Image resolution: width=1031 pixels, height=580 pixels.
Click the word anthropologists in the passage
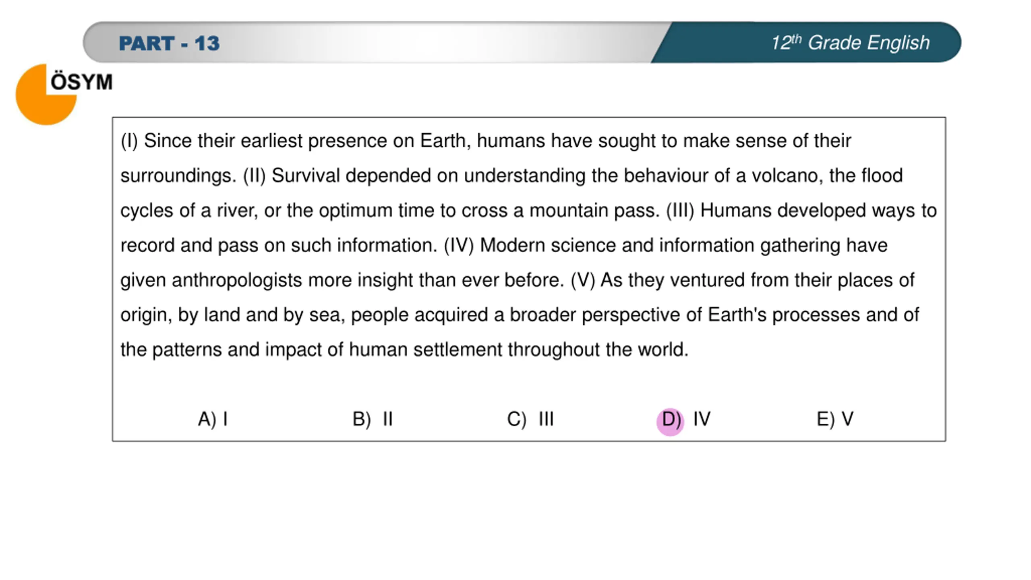(x=237, y=280)
